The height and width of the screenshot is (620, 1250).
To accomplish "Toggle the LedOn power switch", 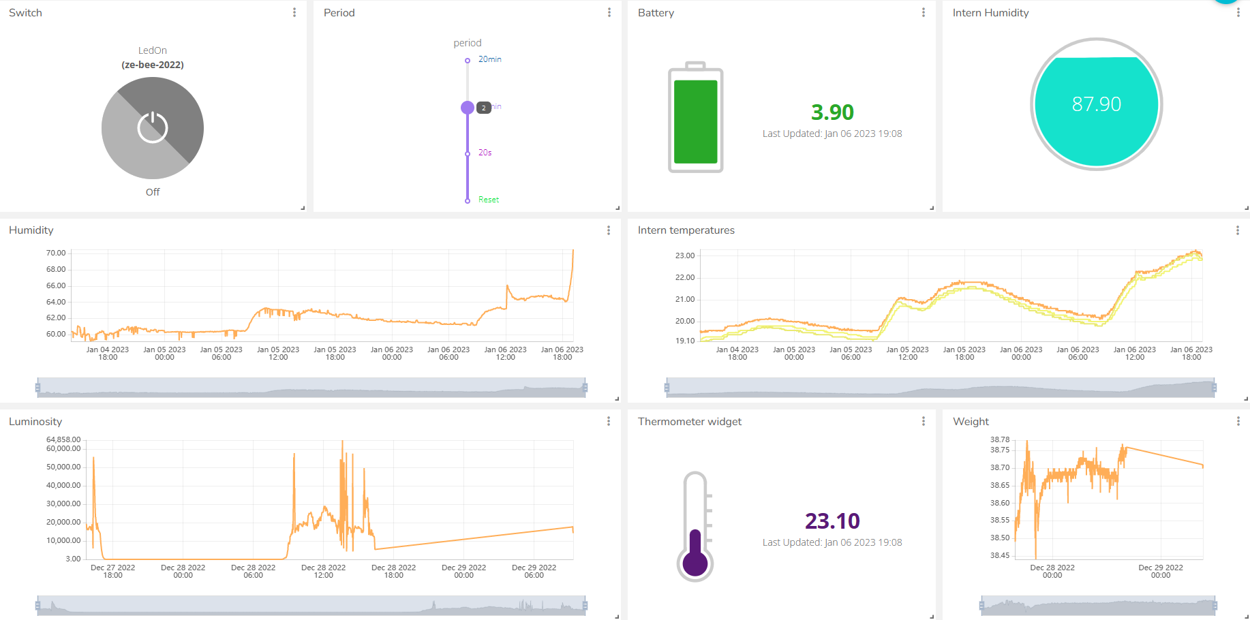I will coord(153,128).
